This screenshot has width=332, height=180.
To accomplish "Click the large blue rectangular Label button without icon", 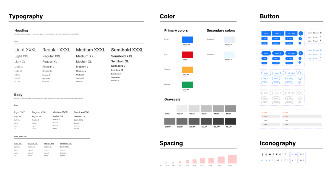I will click(266, 33).
